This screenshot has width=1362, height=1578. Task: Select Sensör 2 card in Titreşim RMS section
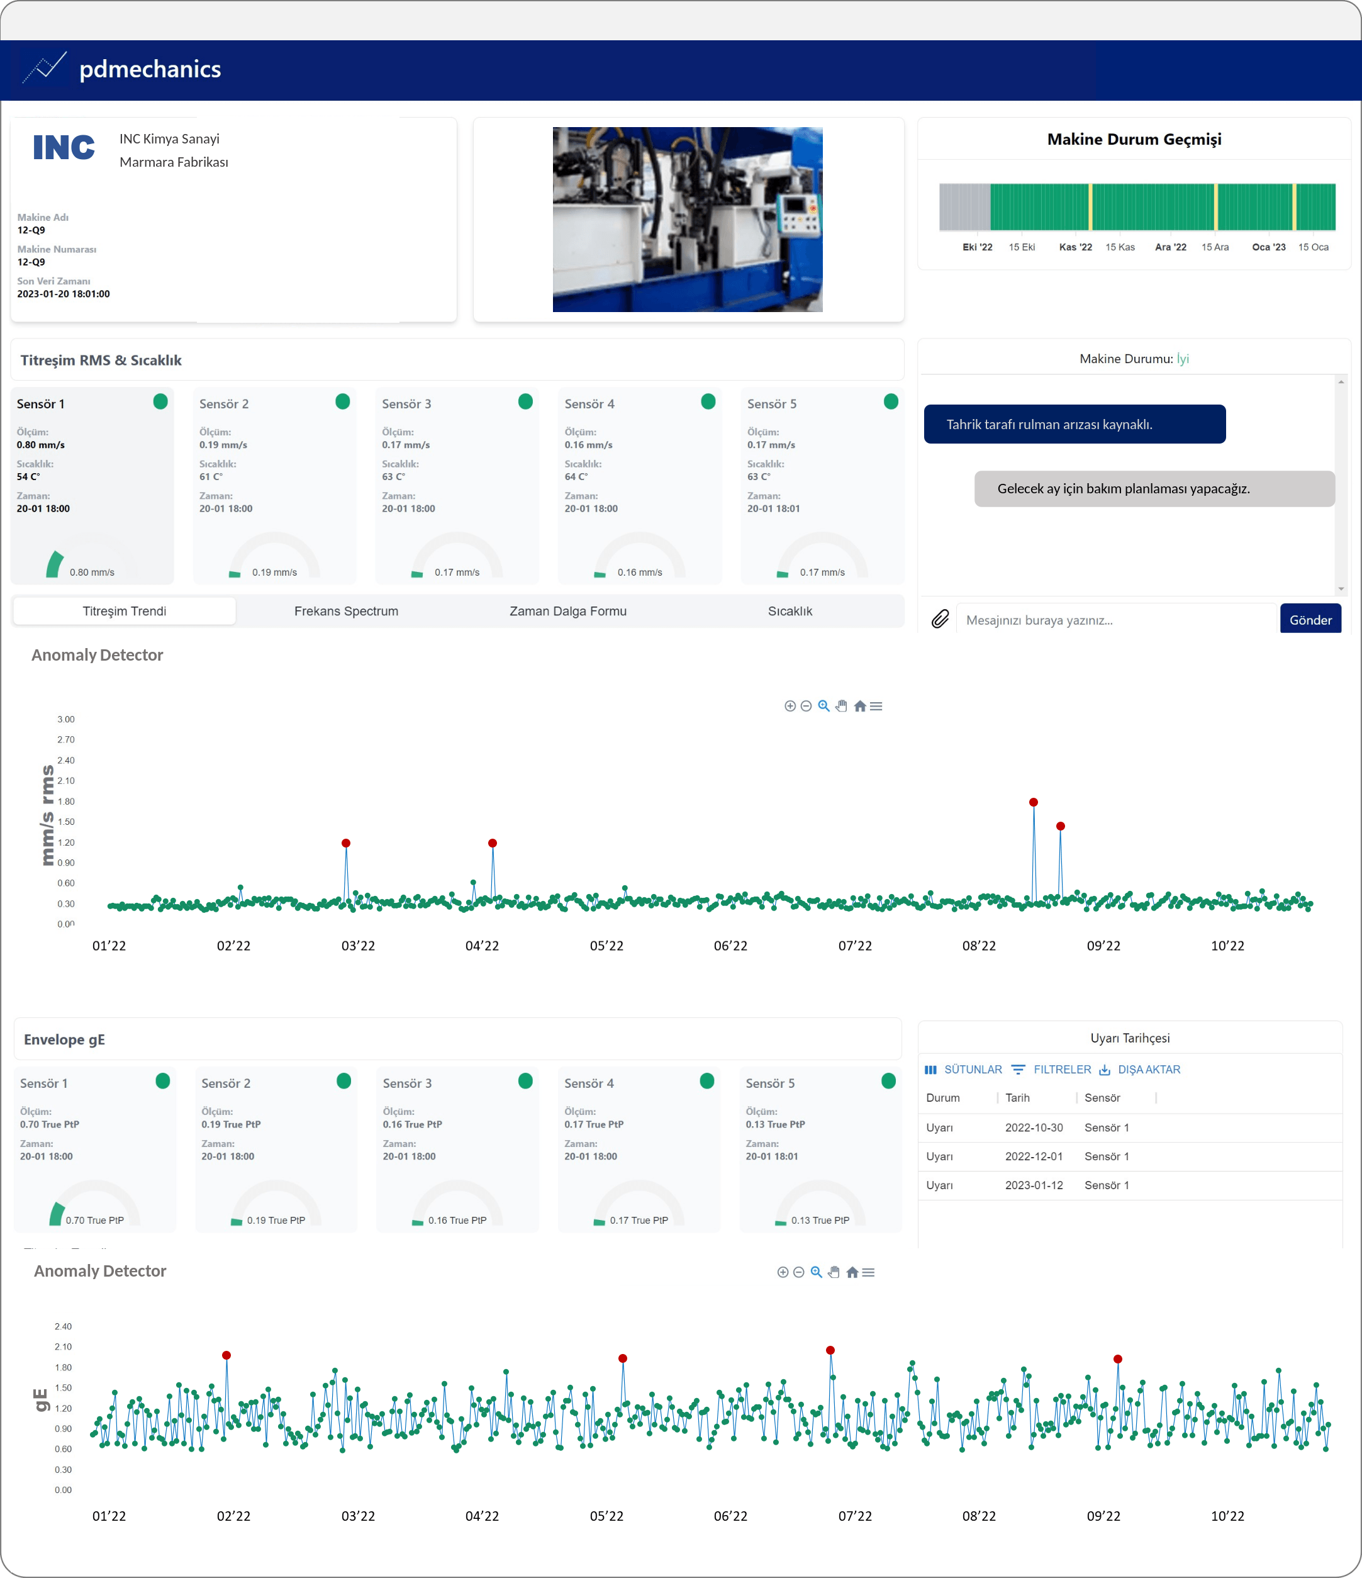[274, 485]
